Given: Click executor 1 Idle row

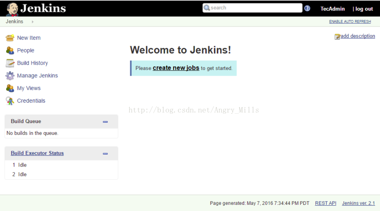Looking at the screenshot, I should coord(61,165).
